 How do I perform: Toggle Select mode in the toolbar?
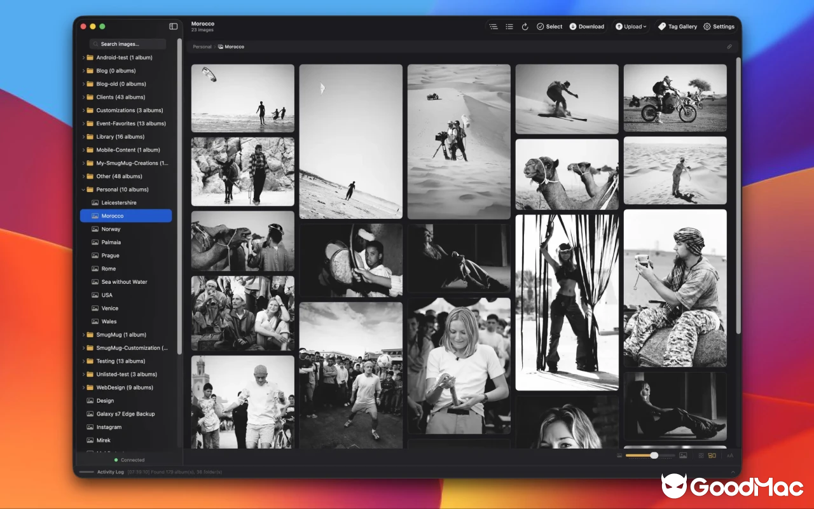(x=549, y=26)
